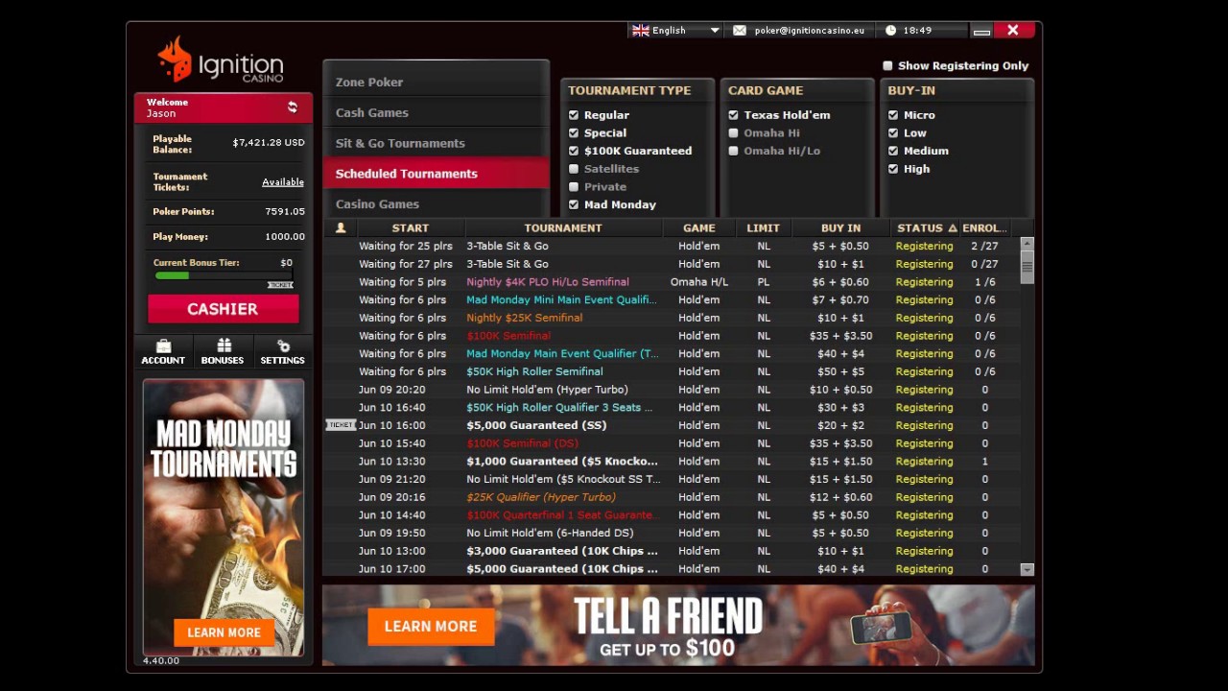1228x691 pixels.
Task: Switch to Zone Poker tab
Action: pyautogui.click(x=437, y=83)
